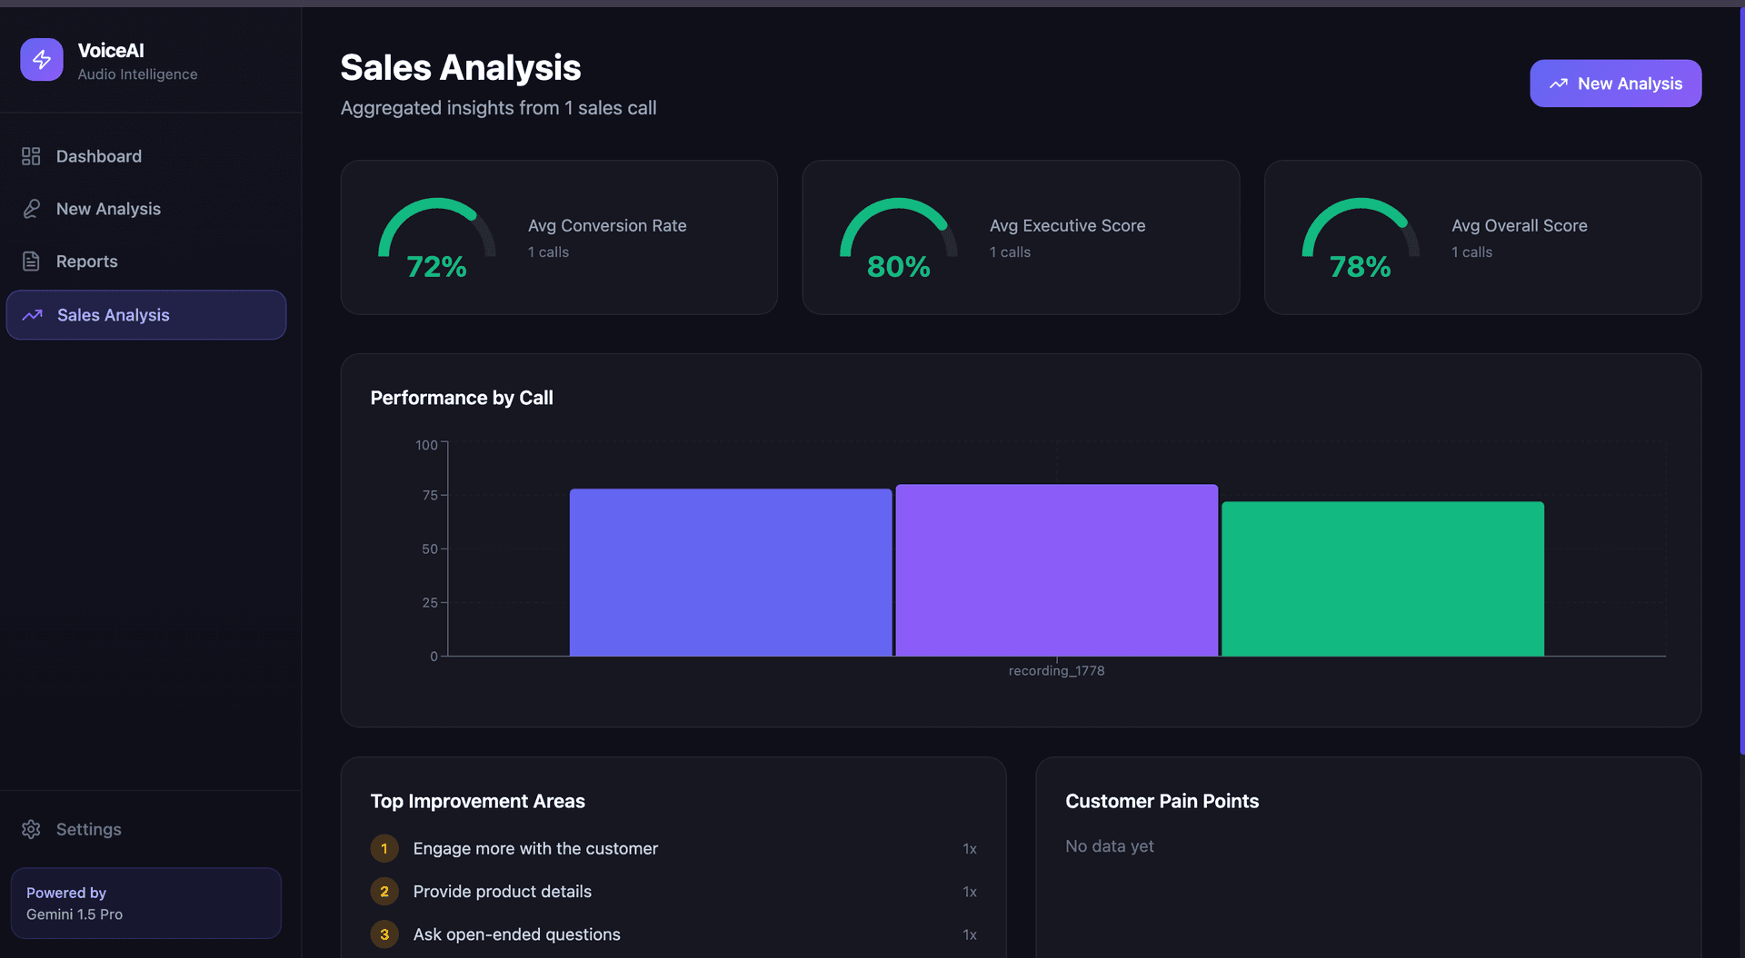Click the recording_1778 axis label
The height and width of the screenshot is (958, 1745).
click(x=1056, y=671)
